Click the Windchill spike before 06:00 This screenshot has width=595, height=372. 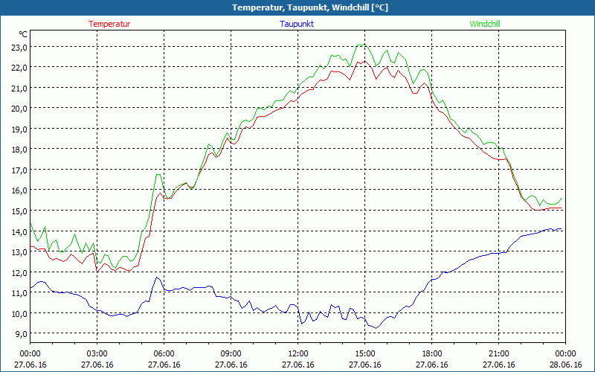point(158,175)
